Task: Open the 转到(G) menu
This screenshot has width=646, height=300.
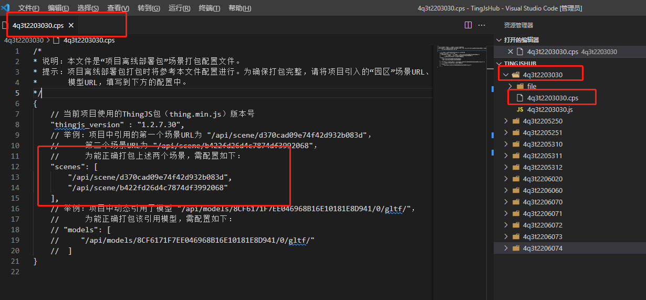Action: click(149, 8)
